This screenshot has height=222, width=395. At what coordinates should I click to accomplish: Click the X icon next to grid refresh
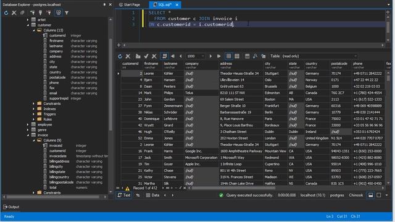click(x=128, y=56)
